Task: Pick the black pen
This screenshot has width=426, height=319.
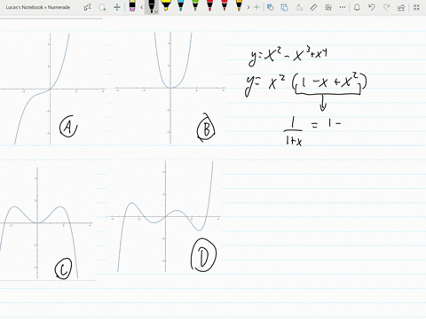Action: pyautogui.click(x=151, y=6)
